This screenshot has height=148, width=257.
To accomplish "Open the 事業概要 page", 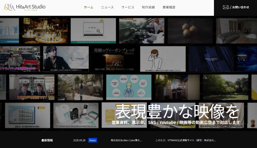I will click(169, 7).
